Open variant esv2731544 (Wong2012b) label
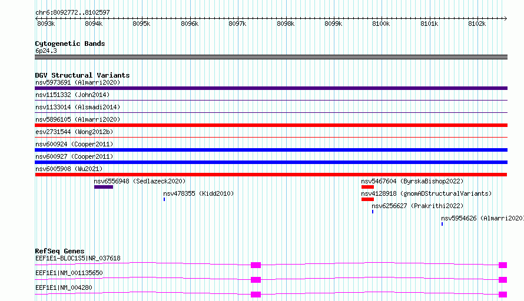The image size is (524, 301). click(74, 132)
